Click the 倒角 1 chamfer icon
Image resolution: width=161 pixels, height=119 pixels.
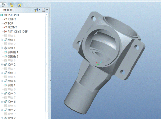5,85
